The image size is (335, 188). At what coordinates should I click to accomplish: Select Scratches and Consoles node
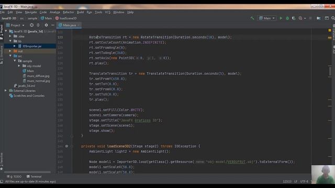pyautogui.click(x=27, y=96)
